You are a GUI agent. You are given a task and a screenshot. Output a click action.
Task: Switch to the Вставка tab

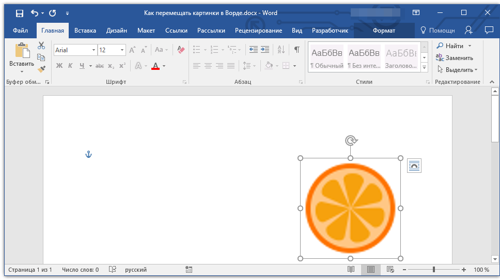tap(85, 31)
